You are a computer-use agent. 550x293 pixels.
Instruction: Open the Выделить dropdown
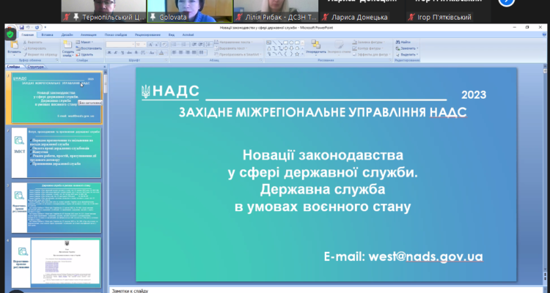point(407,55)
